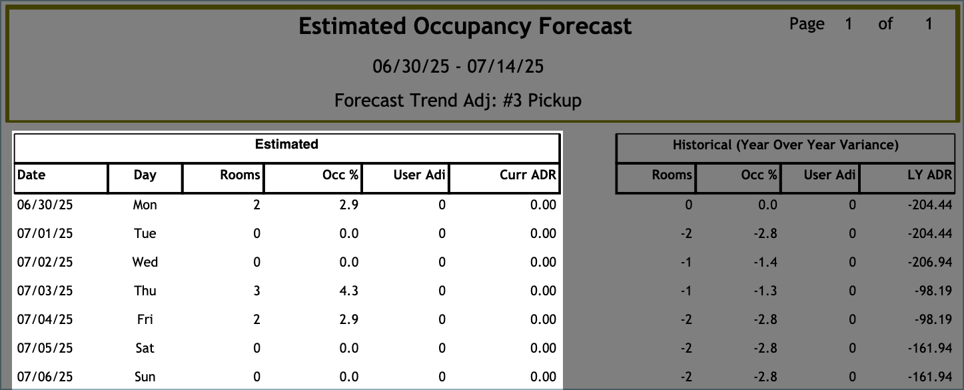Select the 07/06/25 date cell

[45, 377]
